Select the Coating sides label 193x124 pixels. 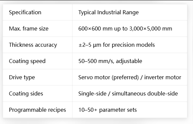point(26,93)
